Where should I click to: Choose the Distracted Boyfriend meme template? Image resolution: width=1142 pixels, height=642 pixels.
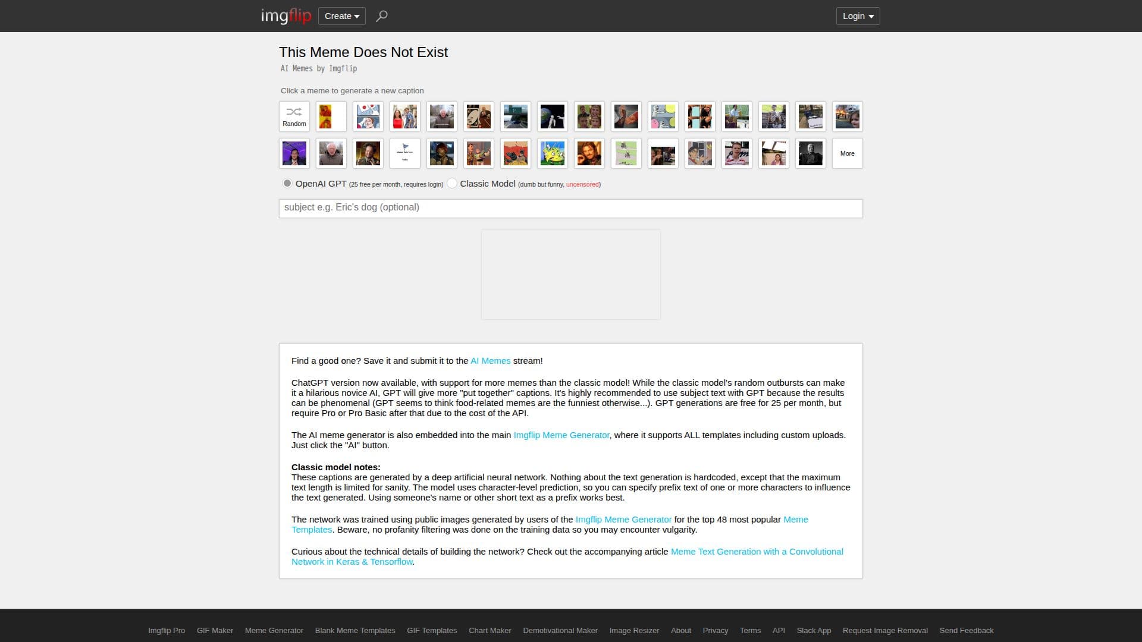pos(405,117)
